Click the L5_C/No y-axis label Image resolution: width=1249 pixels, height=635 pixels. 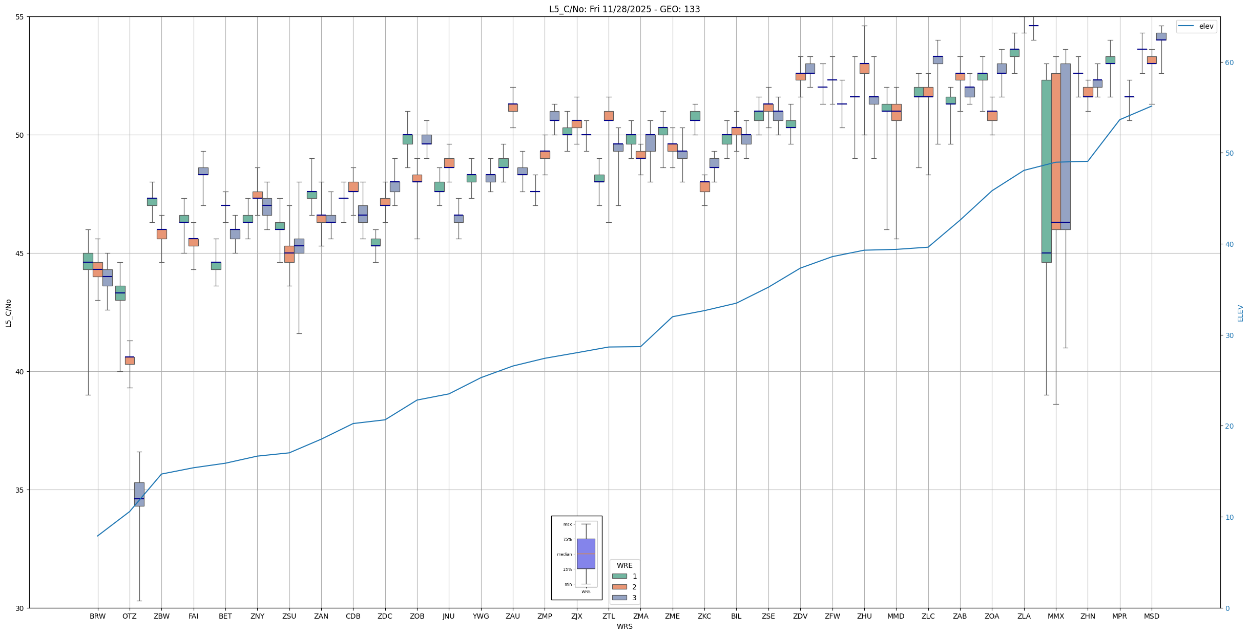(8, 313)
